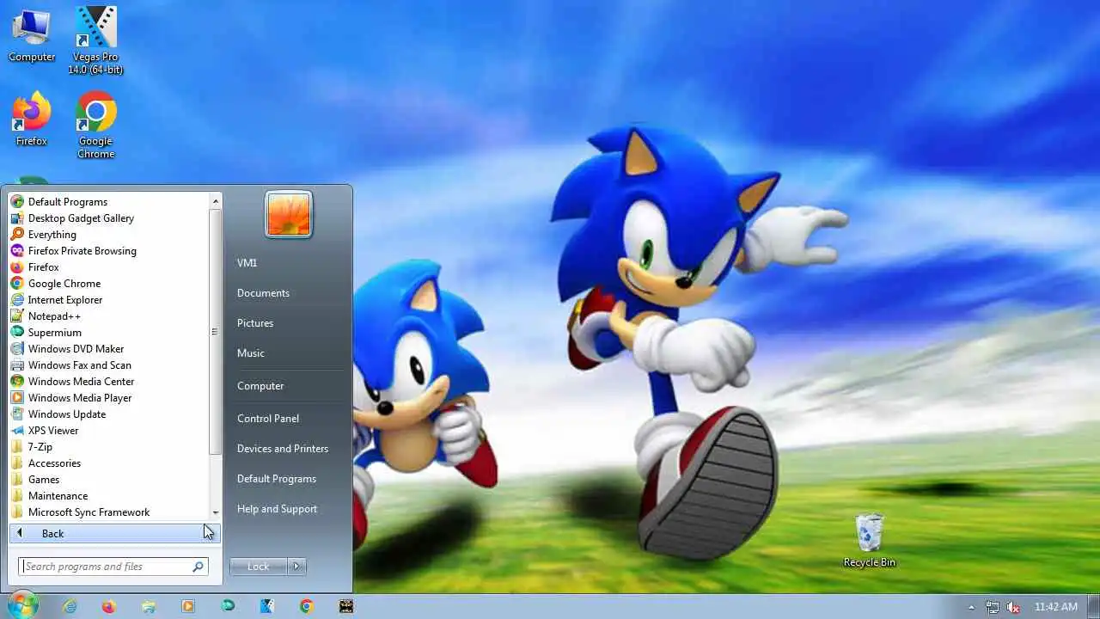Open the Computer desktop icon
Screen dimensions: 1100x619
(x=32, y=35)
